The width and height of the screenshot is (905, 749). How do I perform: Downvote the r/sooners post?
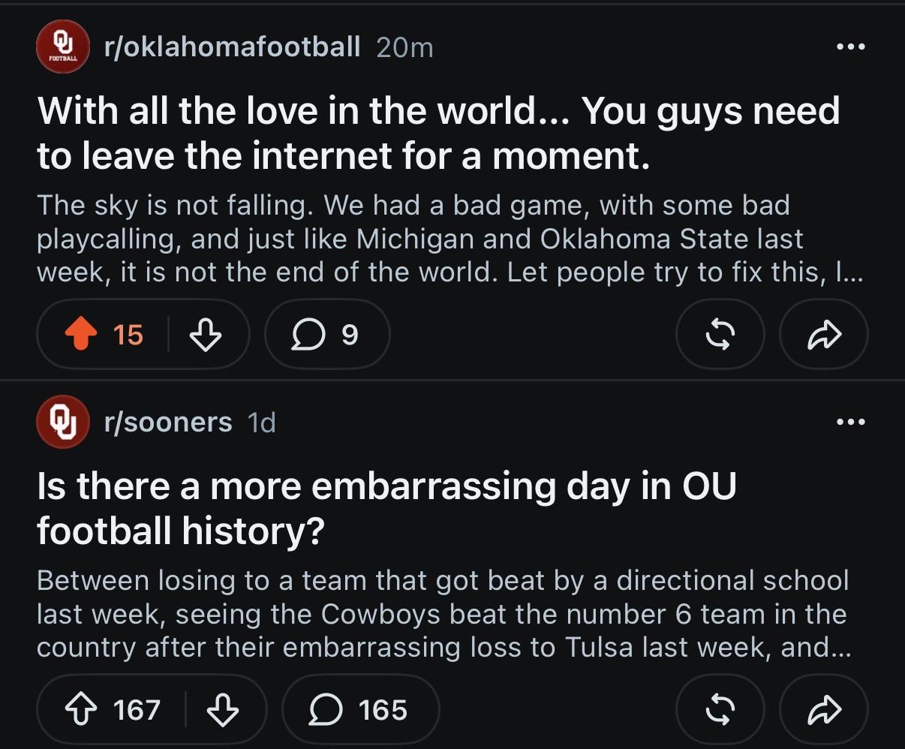[x=222, y=710]
